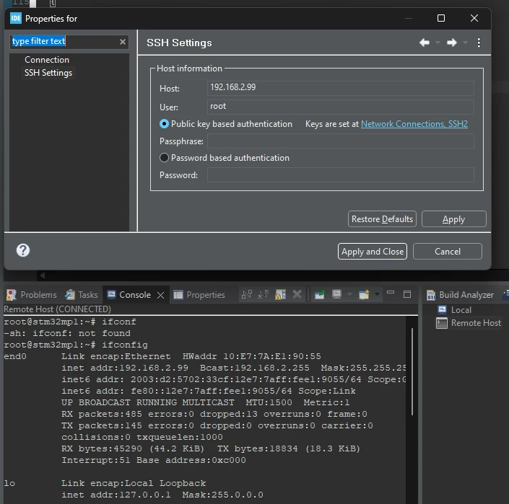Click the Disconnect icon in console toolbar
Image resolution: width=509 pixels, height=504 pixels.
(264, 294)
